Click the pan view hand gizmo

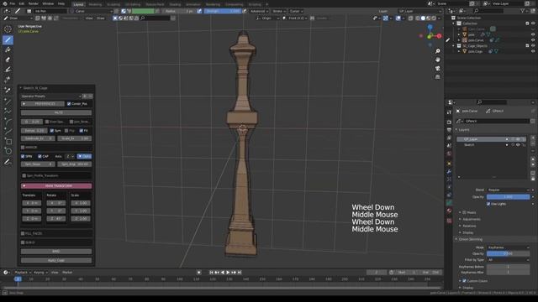tap(437, 60)
